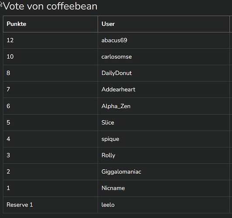
Task: Open the DailyDonut user entry
Action: 116,73
